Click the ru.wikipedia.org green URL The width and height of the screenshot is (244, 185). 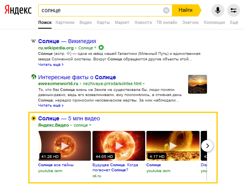click(x=56, y=48)
